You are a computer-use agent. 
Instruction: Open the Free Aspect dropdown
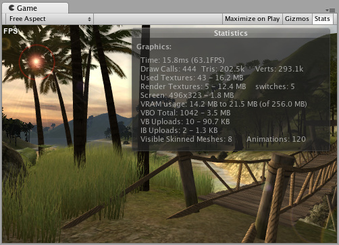point(49,19)
